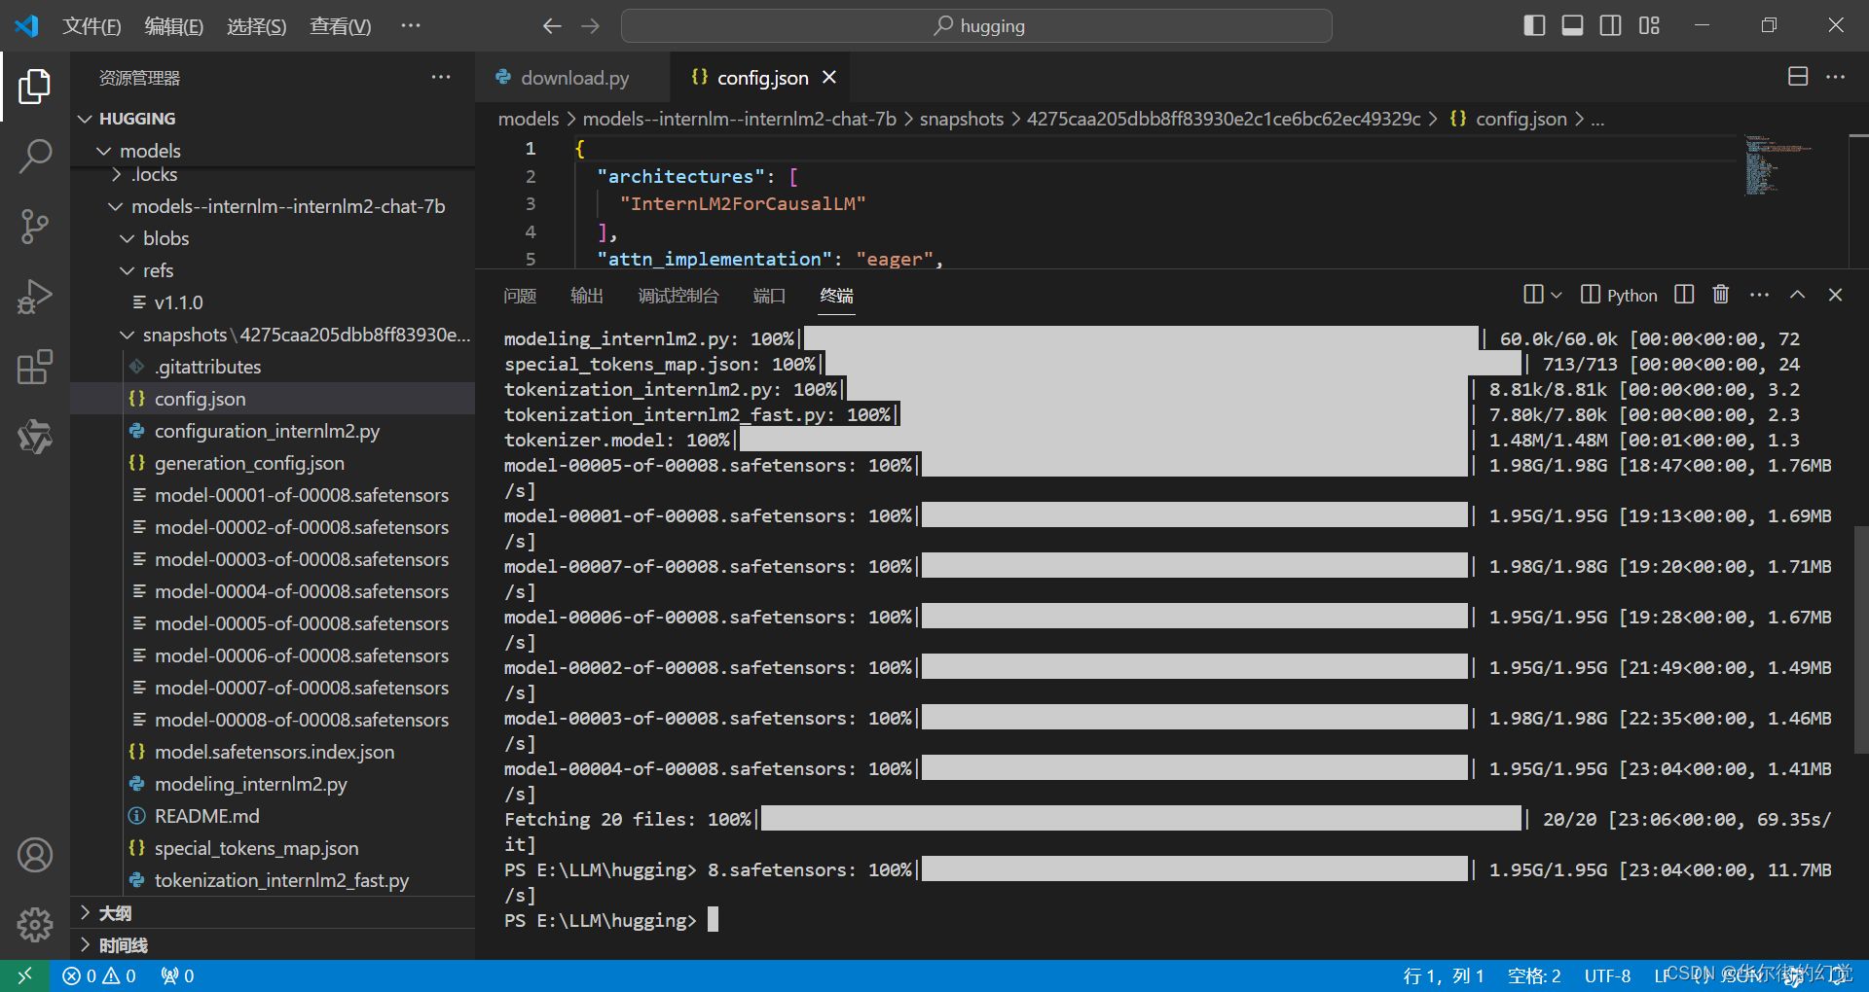Open the launch profile dropdown in terminal
The width and height of the screenshot is (1869, 992).
tap(1556, 295)
